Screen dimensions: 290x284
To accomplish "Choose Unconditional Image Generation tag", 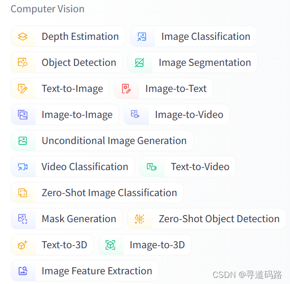I will pos(102,140).
